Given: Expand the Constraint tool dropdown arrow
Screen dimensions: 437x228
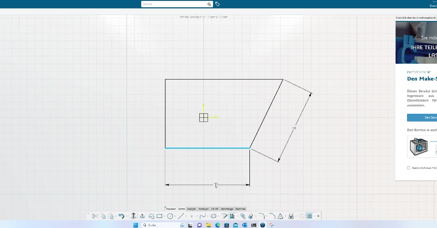Looking at the screenshot, I should (237, 216).
